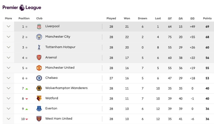Click the Chelsea club crest
This screenshot has height=124, width=214.
coord(39,78)
